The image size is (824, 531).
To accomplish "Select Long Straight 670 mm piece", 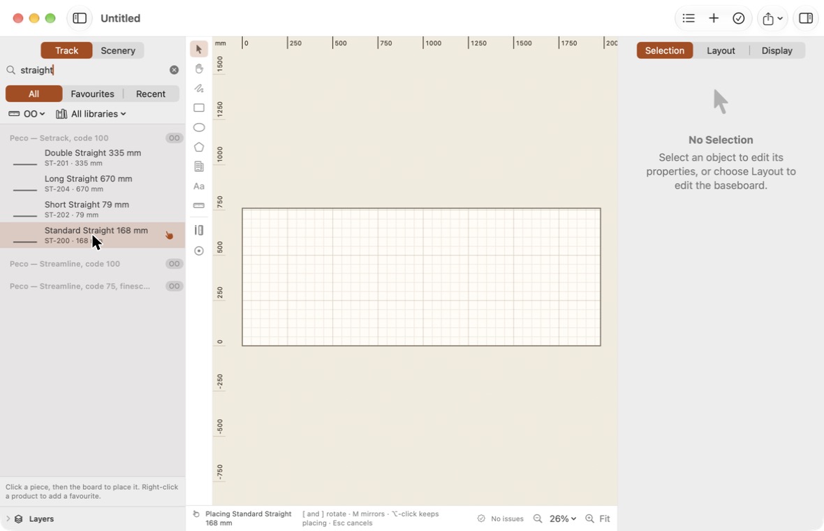I will 92,184.
